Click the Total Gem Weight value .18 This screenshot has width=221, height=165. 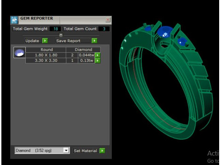click(x=55, y=29)
